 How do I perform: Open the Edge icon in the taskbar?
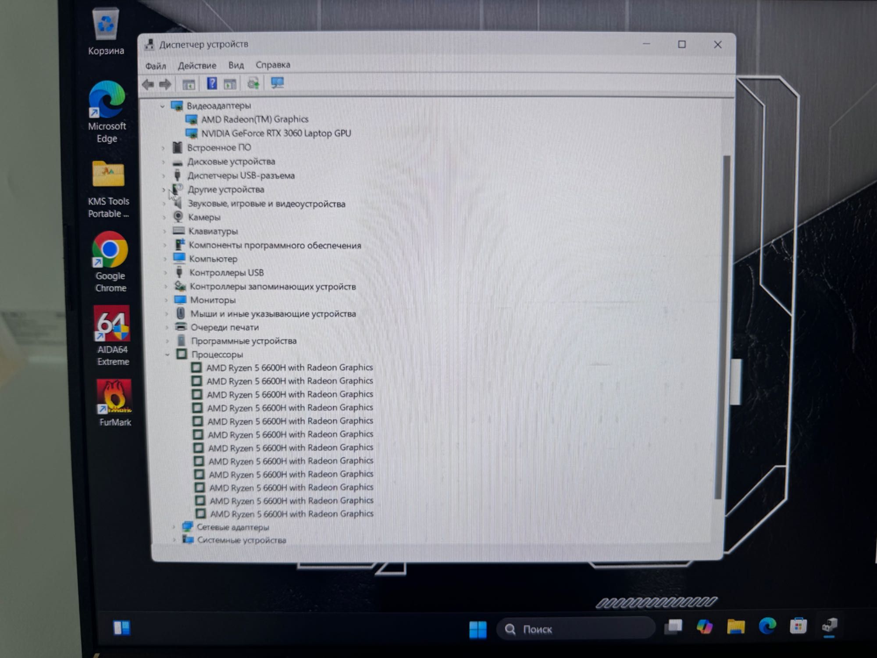[767, 626]
